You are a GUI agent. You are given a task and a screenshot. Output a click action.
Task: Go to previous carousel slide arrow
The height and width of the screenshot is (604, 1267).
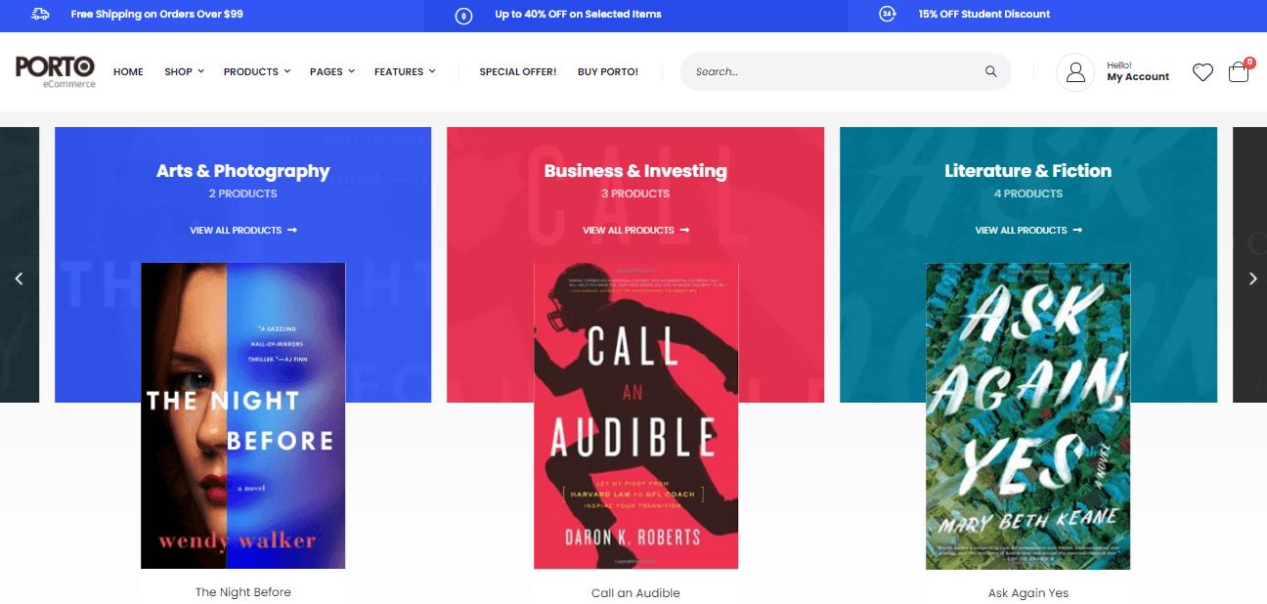click(x=19, y=279)
